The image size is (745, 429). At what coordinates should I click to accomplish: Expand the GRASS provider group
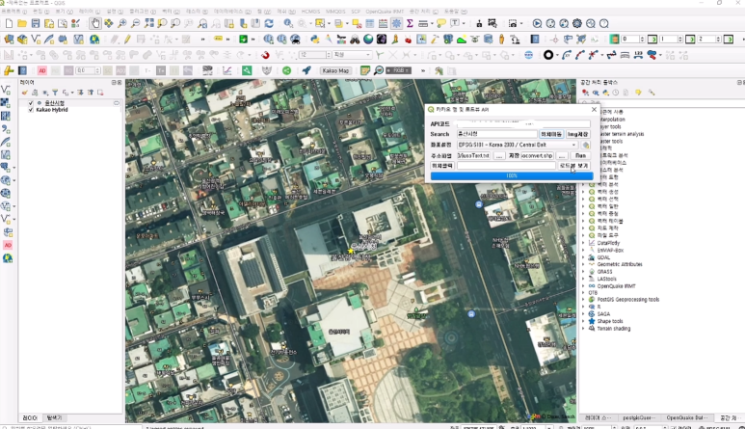pos(583,272)
